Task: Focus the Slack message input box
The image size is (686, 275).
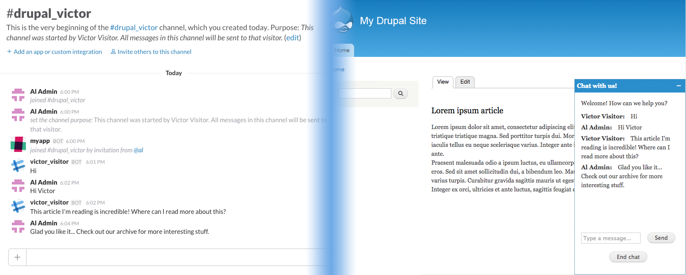Action: 178,257
